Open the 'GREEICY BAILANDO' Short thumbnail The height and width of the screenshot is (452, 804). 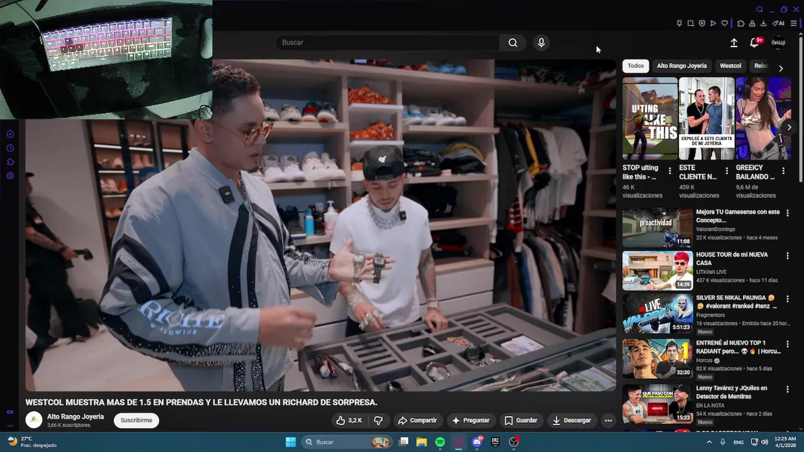763,119
